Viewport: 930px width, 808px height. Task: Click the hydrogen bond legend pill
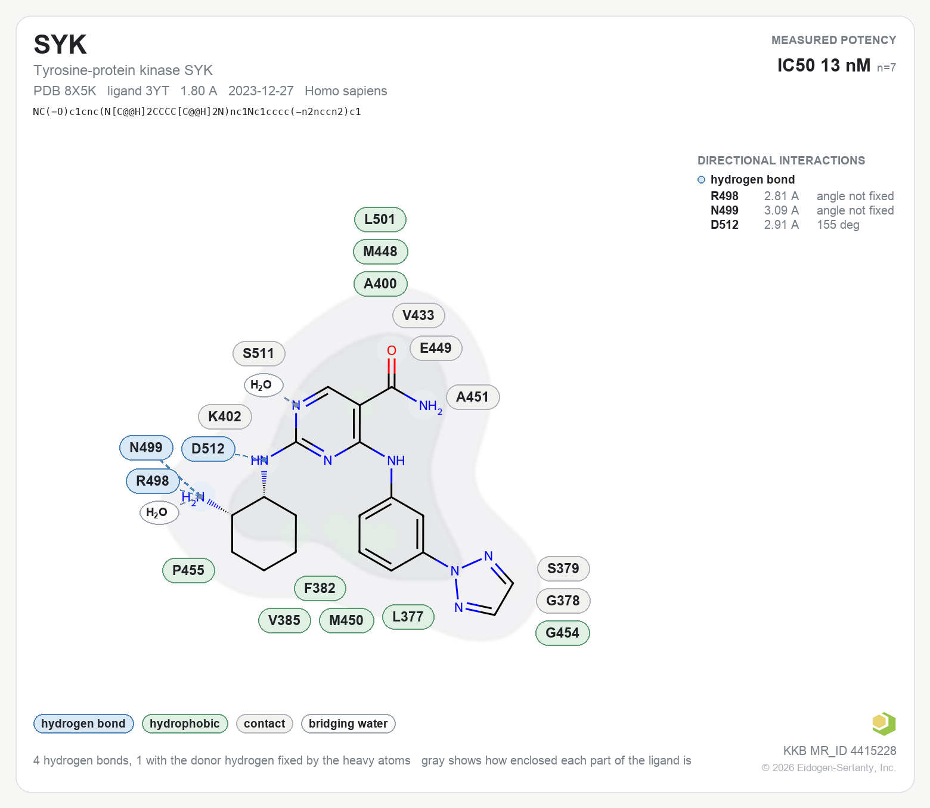coord(83,723)
